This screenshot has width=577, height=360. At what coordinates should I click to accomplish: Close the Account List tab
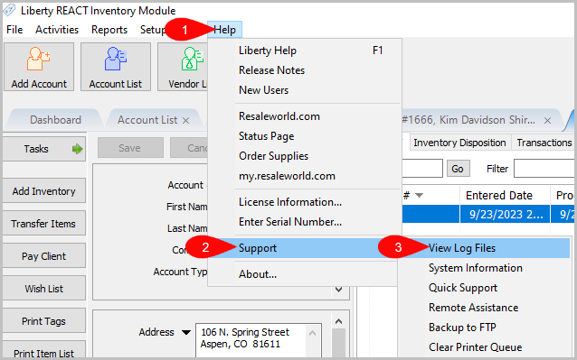(x=185, y=120)
